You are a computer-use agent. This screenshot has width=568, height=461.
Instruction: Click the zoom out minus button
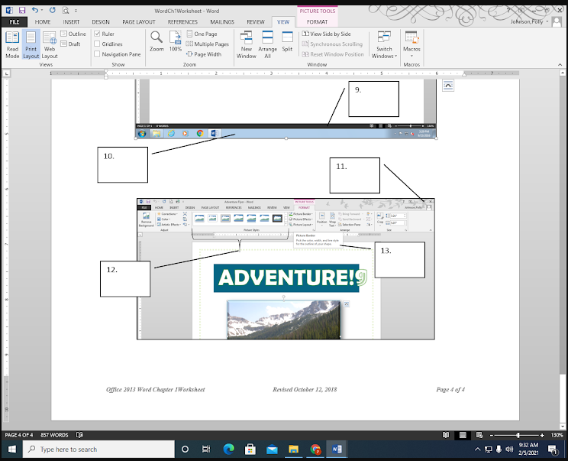pos(492,435)
